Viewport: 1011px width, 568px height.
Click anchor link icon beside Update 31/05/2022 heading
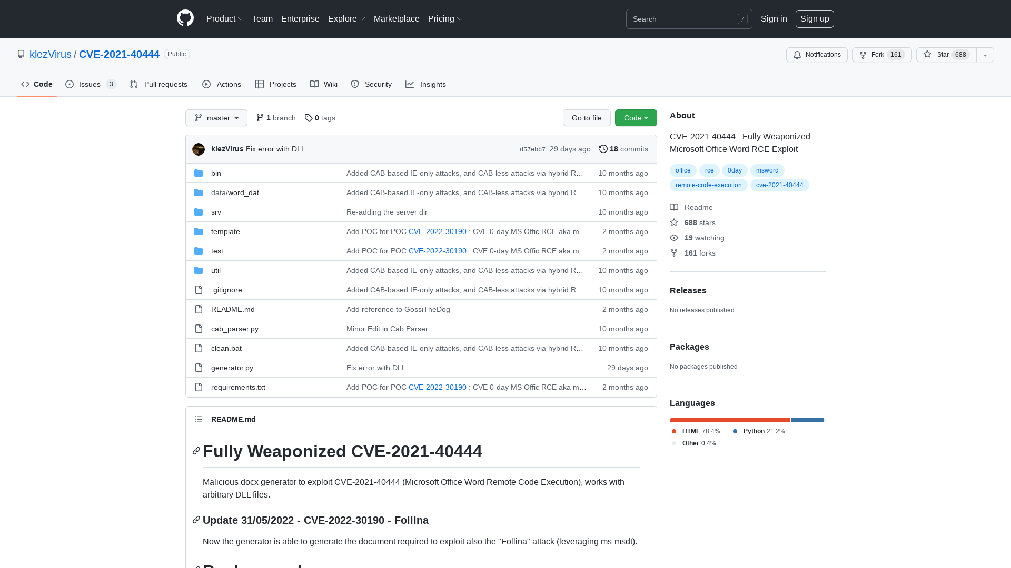click(x=196, y=520)
